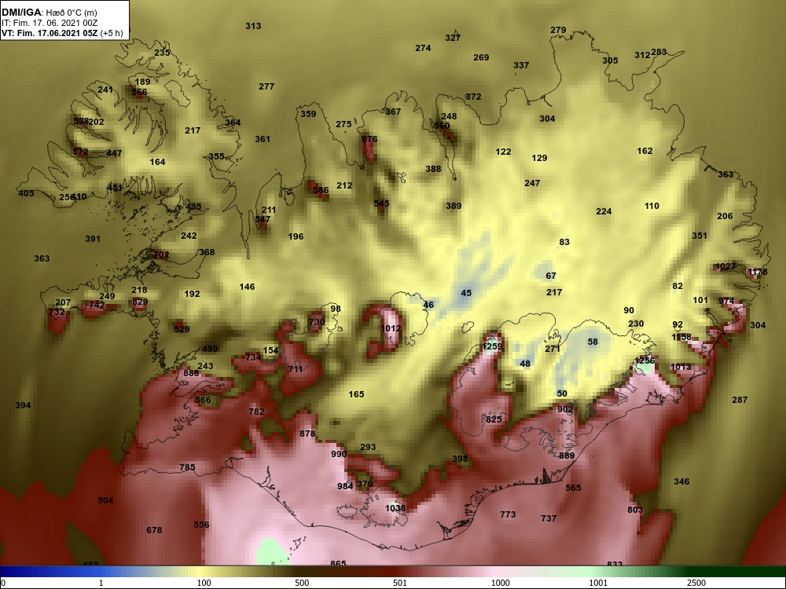Click the map value 165
Screen dimensions: 786x589
point(356,394)
